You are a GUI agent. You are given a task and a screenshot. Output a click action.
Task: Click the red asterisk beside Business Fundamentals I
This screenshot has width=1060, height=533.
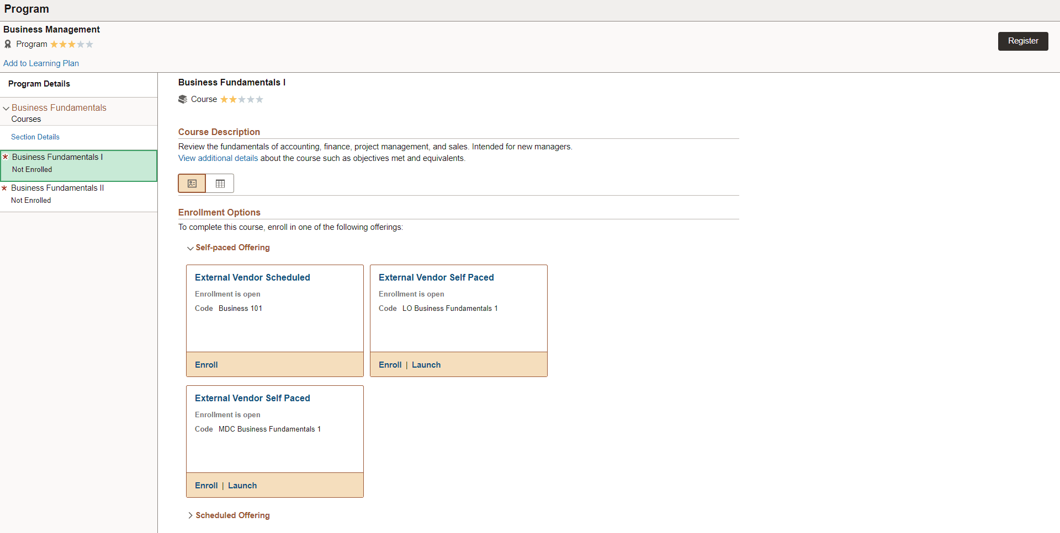(x=5, y=157)
